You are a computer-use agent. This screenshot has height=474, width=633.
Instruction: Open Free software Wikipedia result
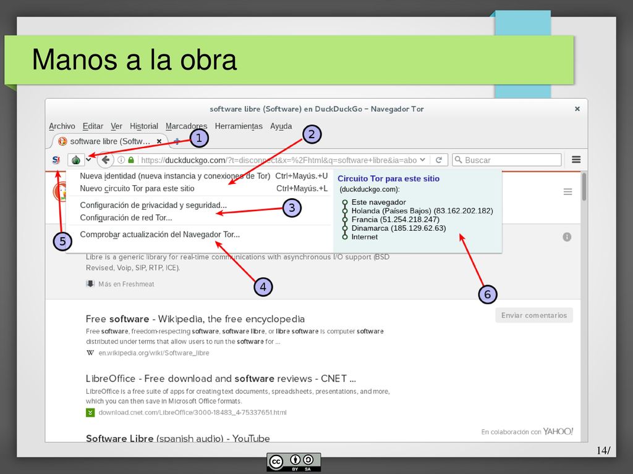click(x=195, y=319)
